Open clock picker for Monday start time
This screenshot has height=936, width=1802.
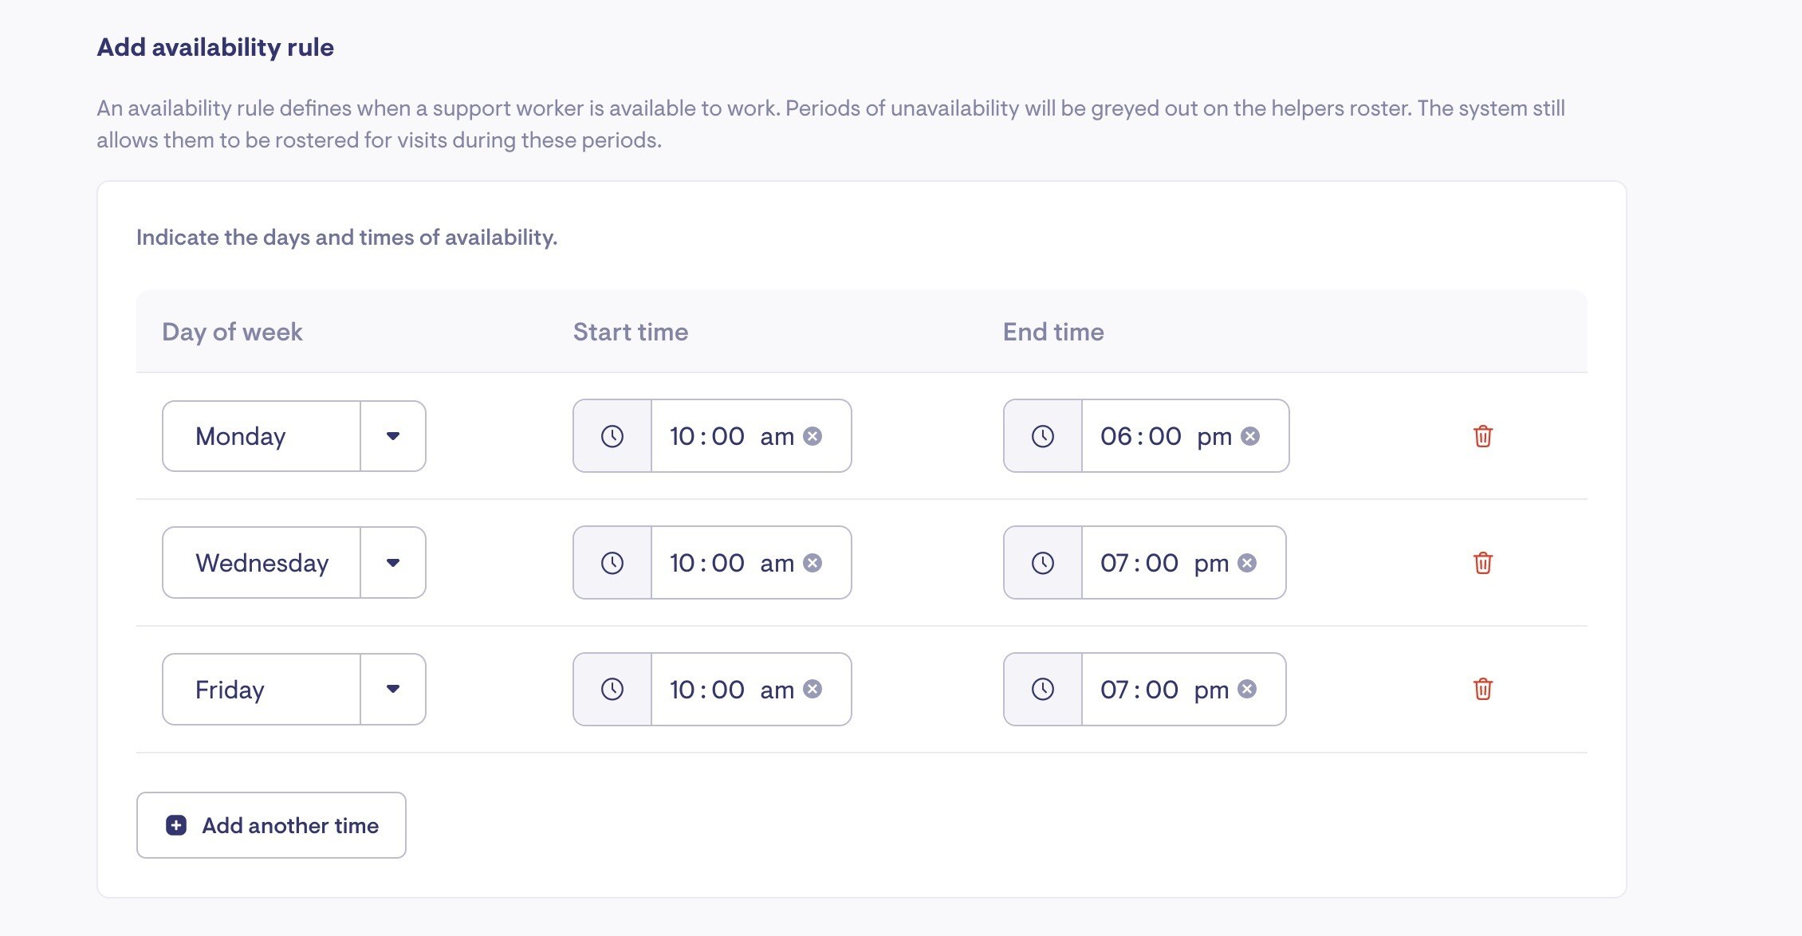pyautogui.click(x=612, y=436)
